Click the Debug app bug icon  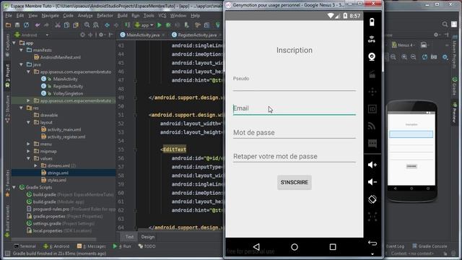[168, 25]
